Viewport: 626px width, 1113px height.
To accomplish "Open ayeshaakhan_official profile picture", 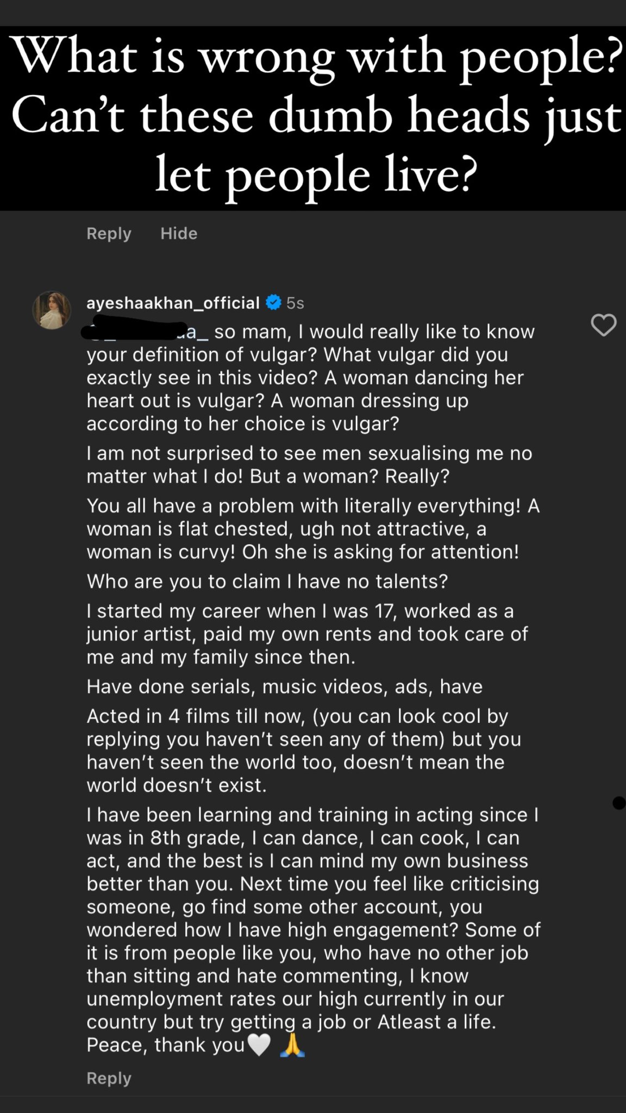I will (x=52, y=310).
